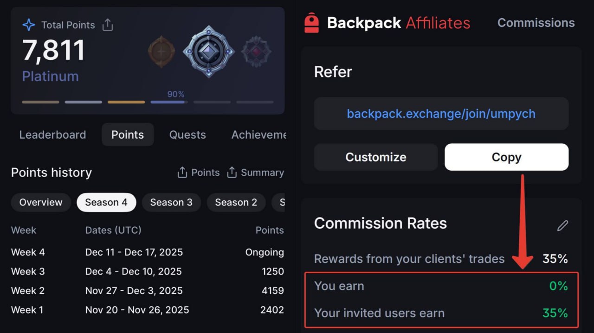Edit commission rates with the pencil icon
594x333 pixels.
pyautogui.click(x=562, y=226)
